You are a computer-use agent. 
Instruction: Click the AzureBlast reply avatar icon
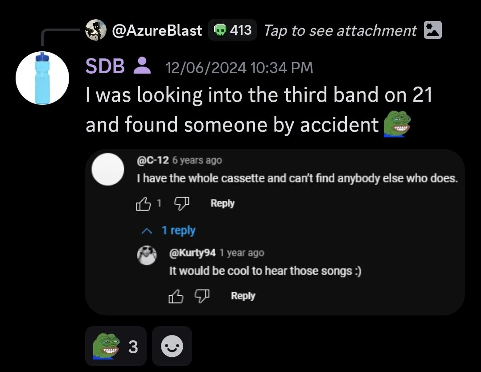click(96, 30)
